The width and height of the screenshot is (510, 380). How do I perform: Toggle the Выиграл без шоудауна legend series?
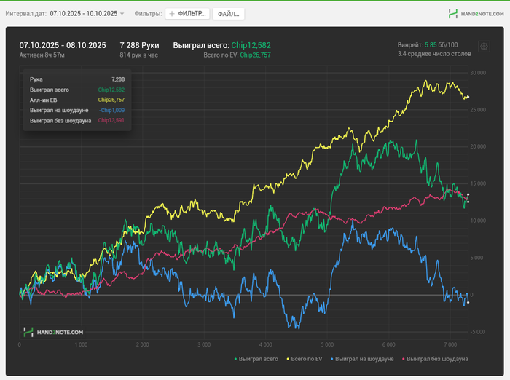point(435,359)
